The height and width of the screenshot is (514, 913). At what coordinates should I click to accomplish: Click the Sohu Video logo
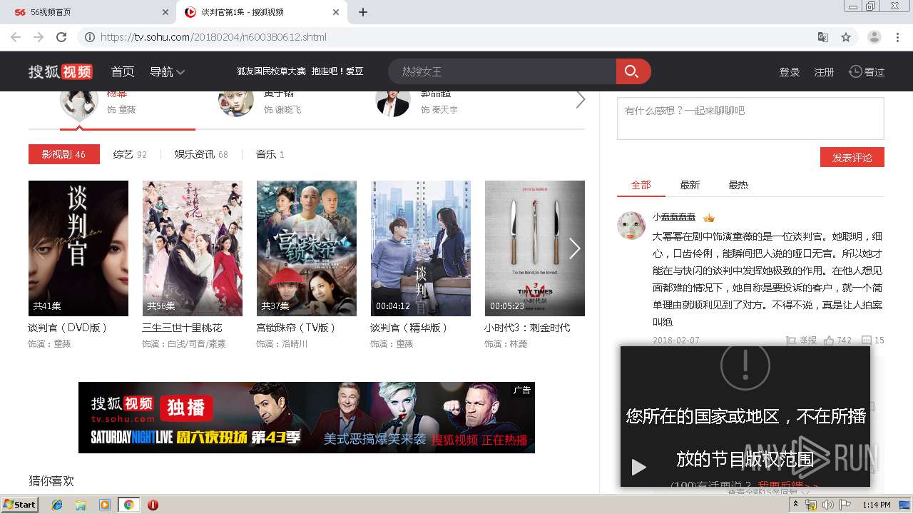point(61,71)
